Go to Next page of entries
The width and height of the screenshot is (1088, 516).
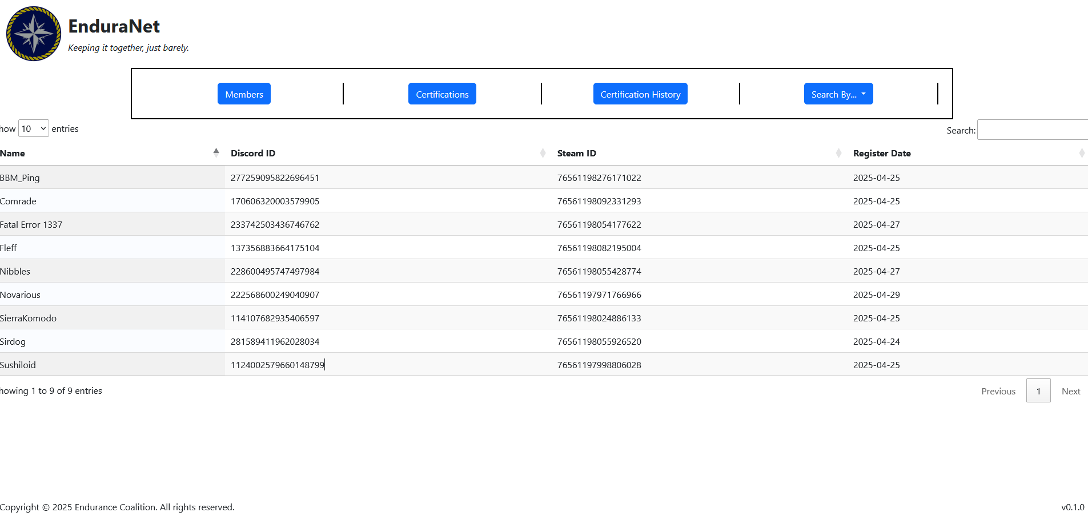pyautogui.click(x=1070, y=391)
